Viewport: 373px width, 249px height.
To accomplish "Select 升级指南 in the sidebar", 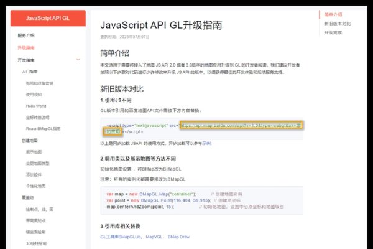I will tap(26, 48).
